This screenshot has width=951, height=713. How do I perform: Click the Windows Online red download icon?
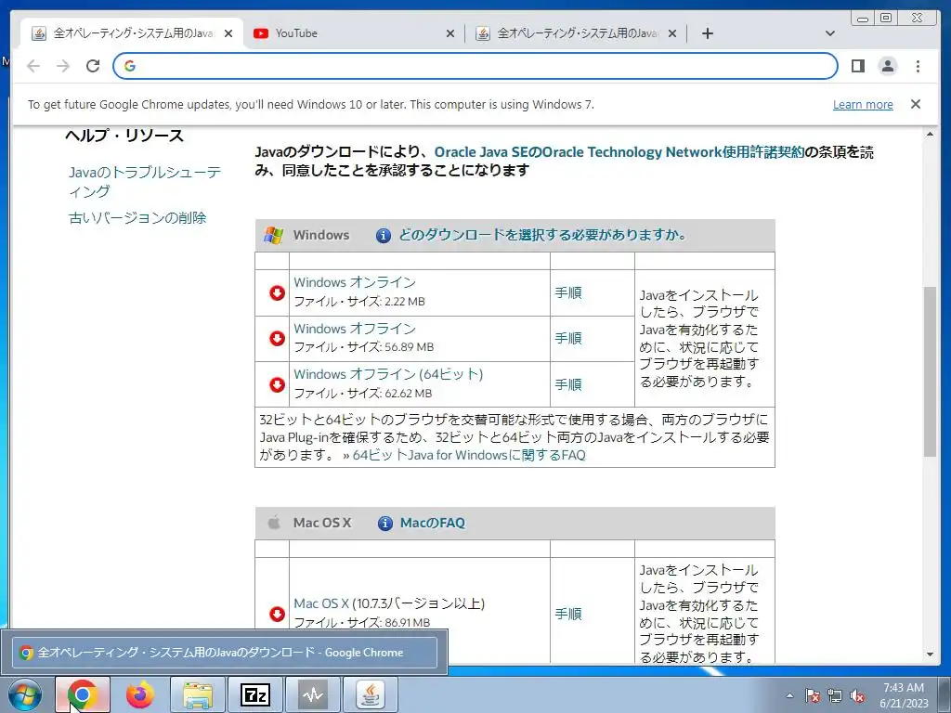tap(277, 292)
